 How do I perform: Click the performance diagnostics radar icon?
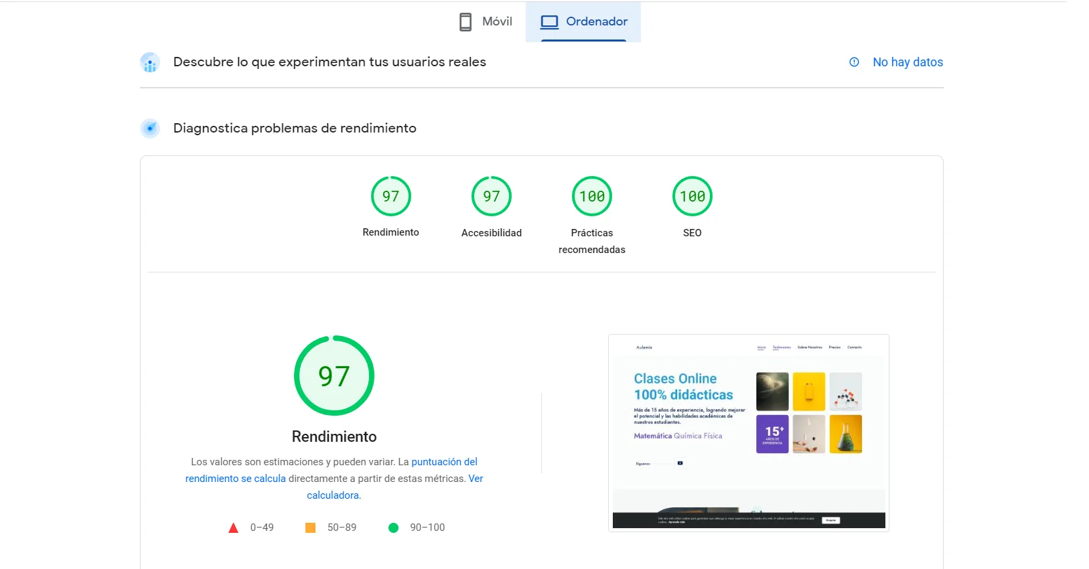150,128
